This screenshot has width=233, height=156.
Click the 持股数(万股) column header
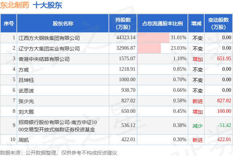tap(123, 23)
